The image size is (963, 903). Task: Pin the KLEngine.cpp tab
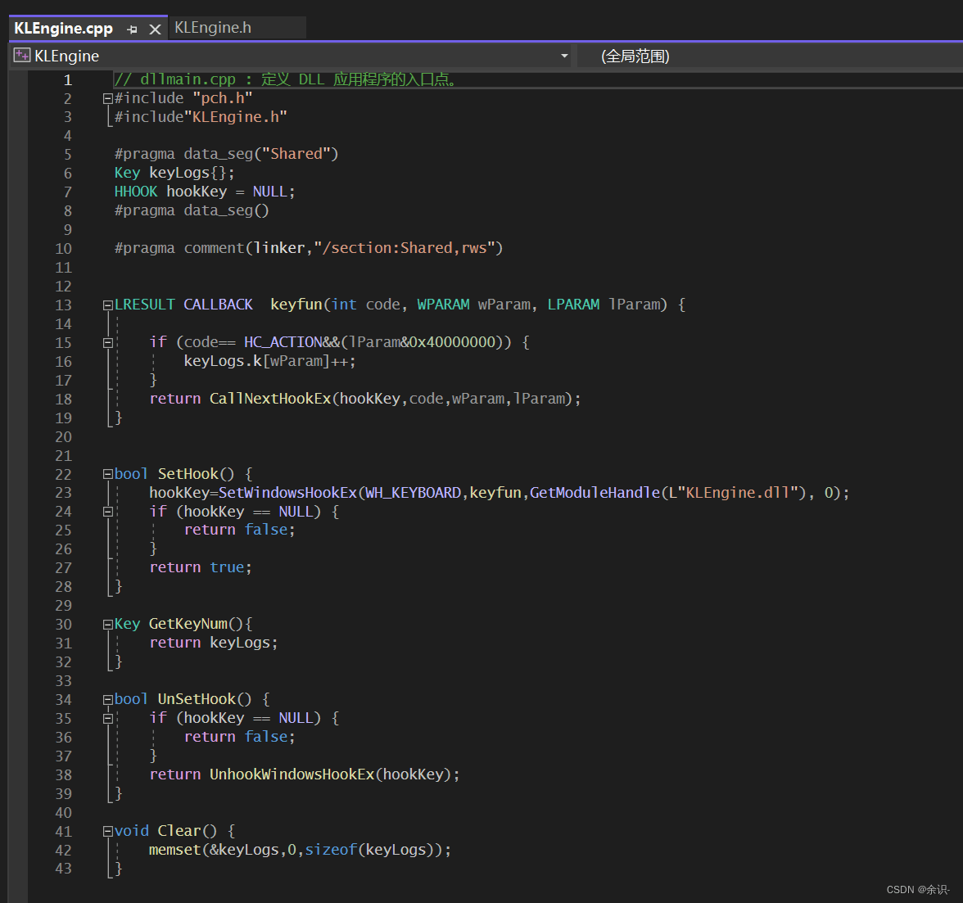pos(132,29)
